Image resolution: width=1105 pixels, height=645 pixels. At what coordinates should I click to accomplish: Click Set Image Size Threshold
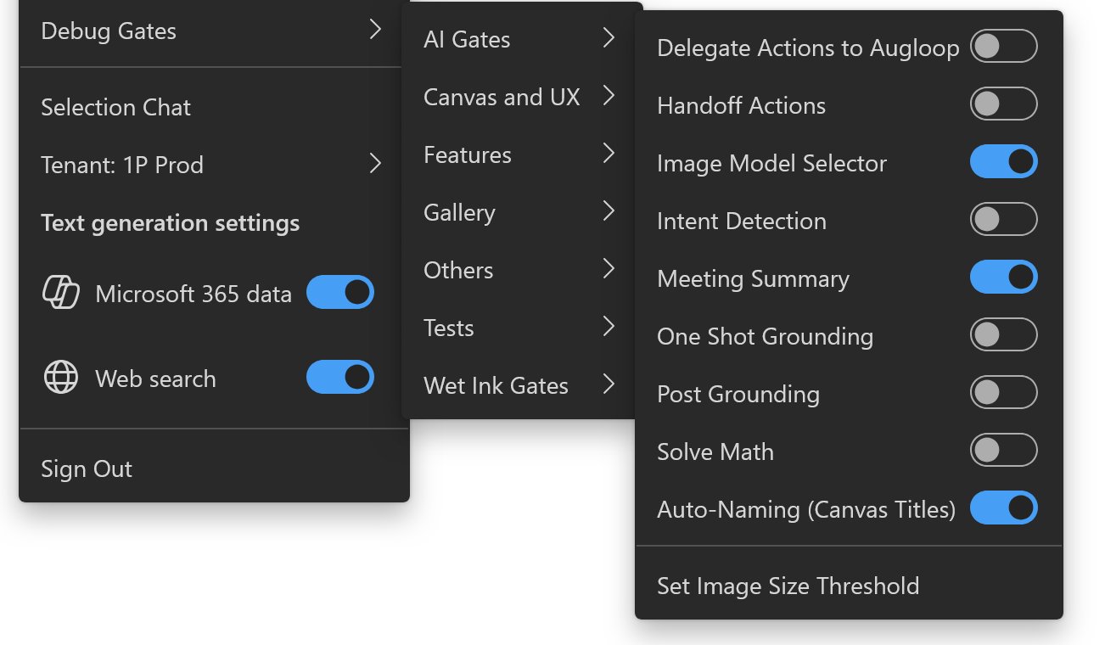coord(788,586)
